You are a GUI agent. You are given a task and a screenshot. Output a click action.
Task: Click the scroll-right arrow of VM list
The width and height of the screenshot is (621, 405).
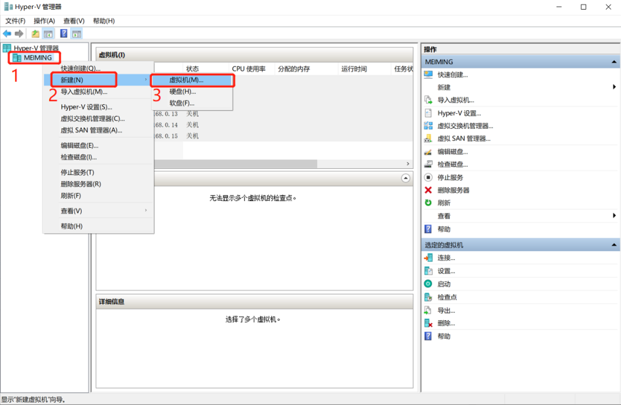pyautogui.click(x=408, y=163)
